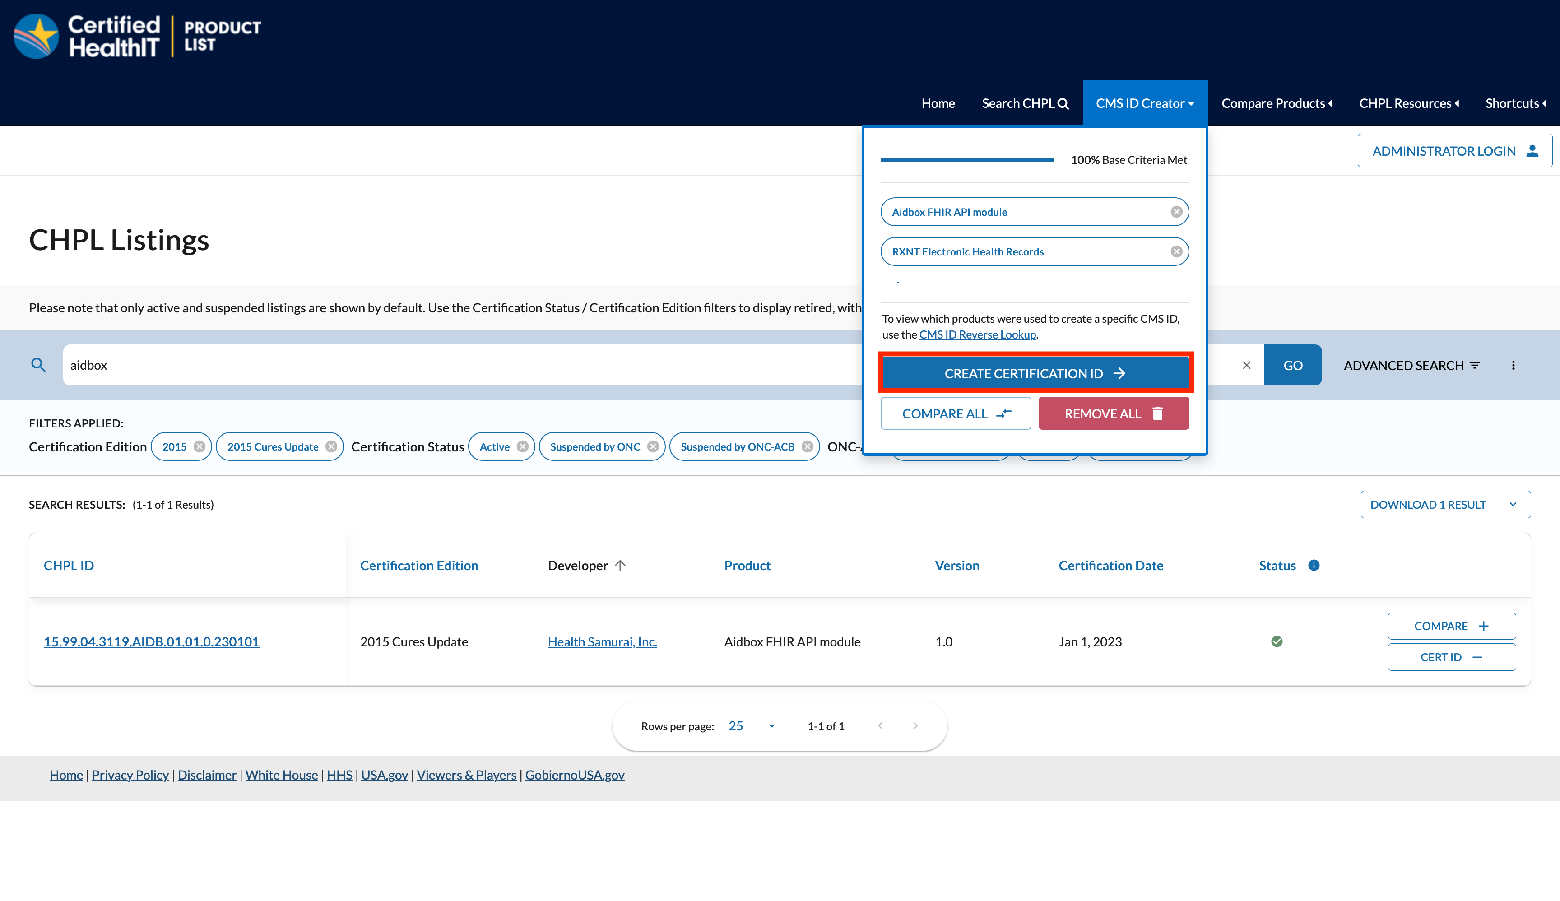Image resolution: width=1560 pixels, height=901 pixels.
Task: Open the footer USA.gov link
Action: click(384, 775)
